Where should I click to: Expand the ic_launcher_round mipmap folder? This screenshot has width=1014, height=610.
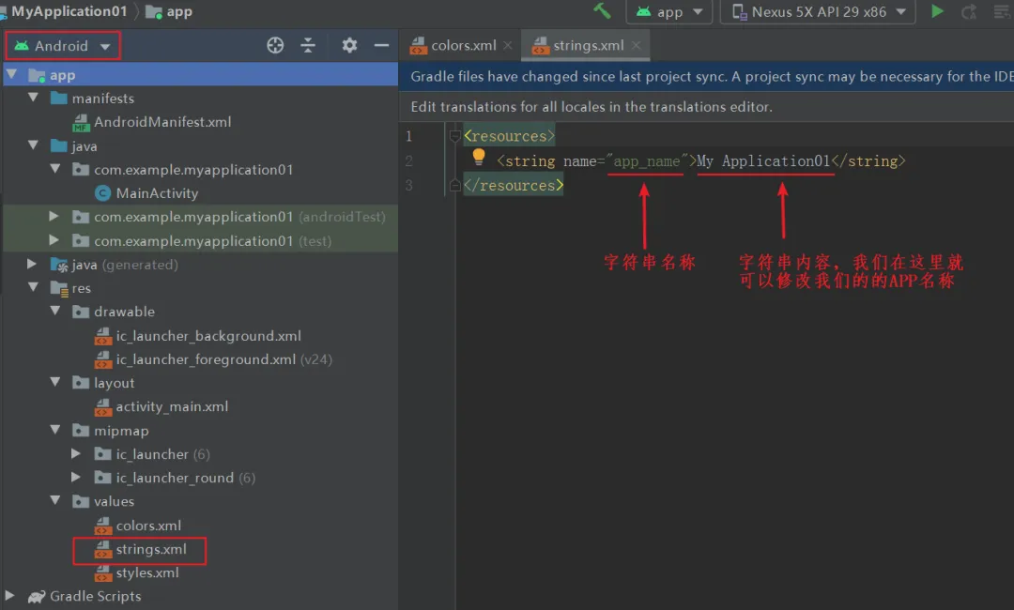click(x=76, y=477)
